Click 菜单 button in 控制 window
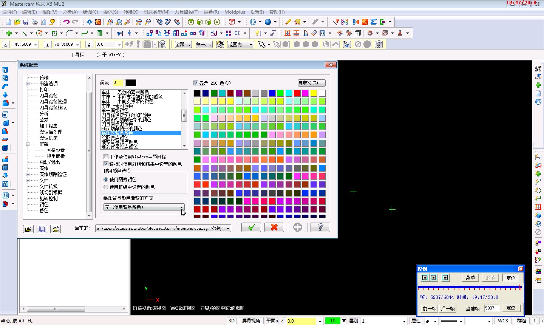This screenshot has height=325, width=544. click(x=471, y=278)
